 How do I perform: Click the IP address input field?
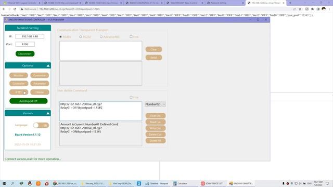(x=30, y=36)
